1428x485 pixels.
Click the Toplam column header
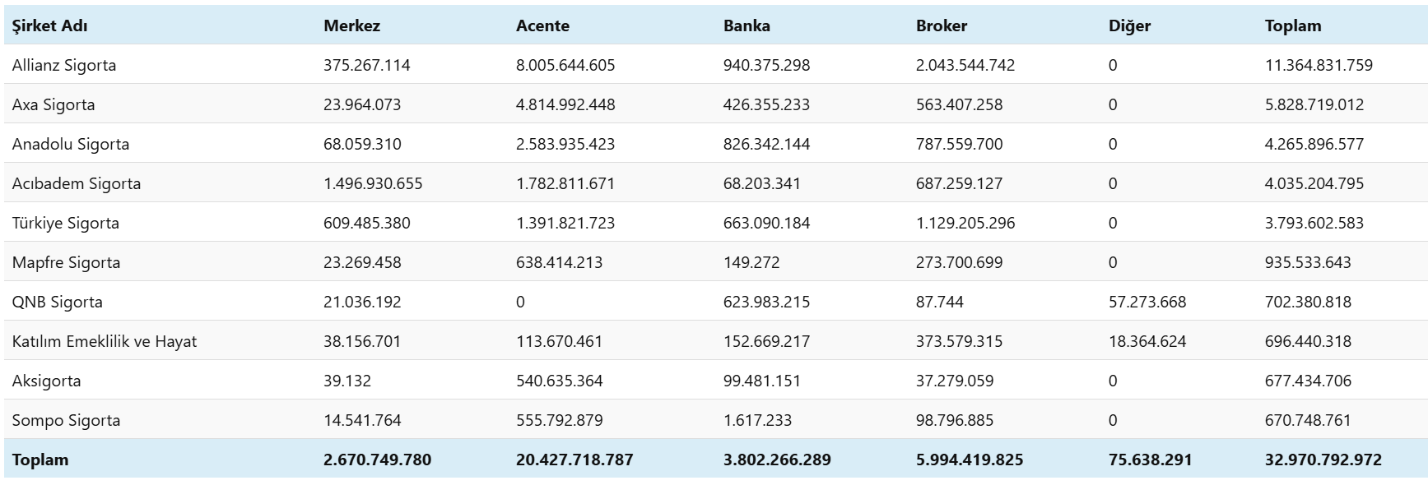click(x=1292, y=25)
